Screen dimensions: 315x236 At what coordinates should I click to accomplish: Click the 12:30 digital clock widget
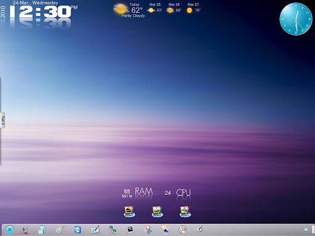(41, 12)
